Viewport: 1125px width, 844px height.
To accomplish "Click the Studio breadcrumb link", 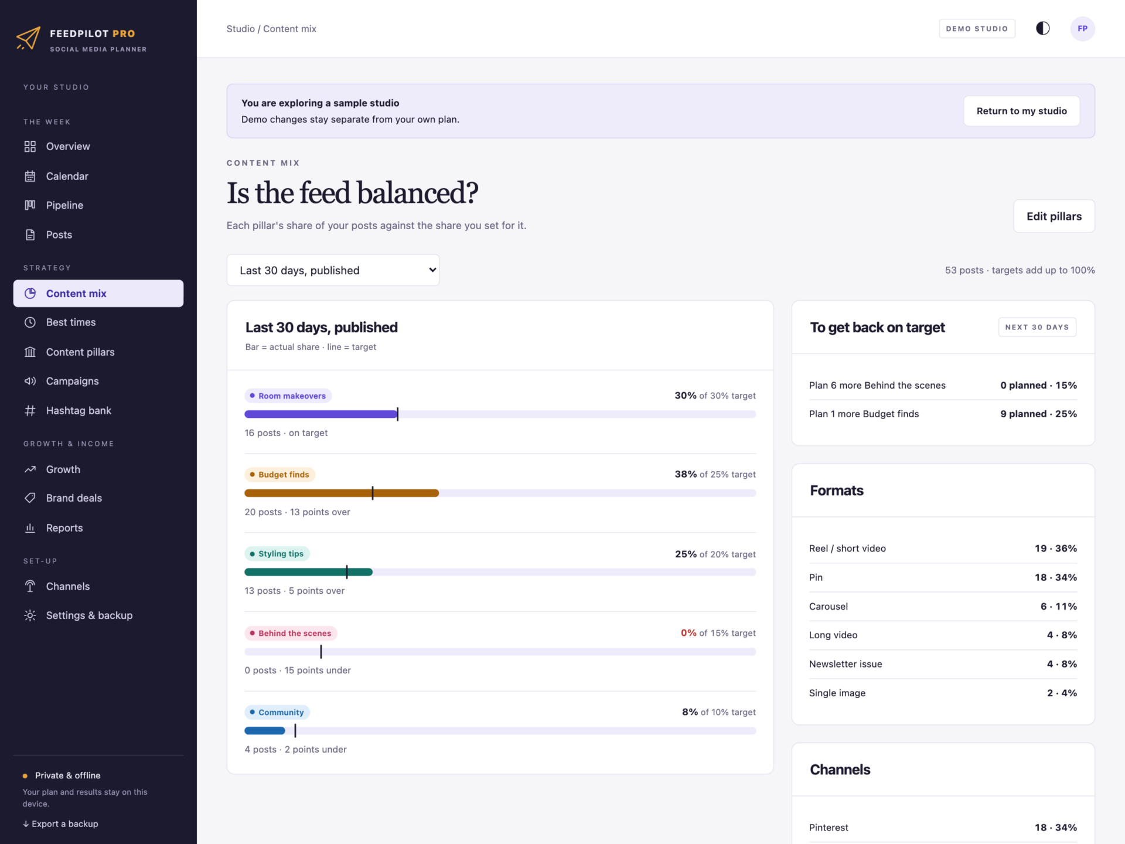I will coord(240,29).
